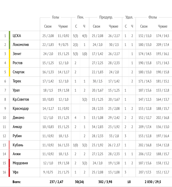Click the Пен. column group header

tap(81, 17)
